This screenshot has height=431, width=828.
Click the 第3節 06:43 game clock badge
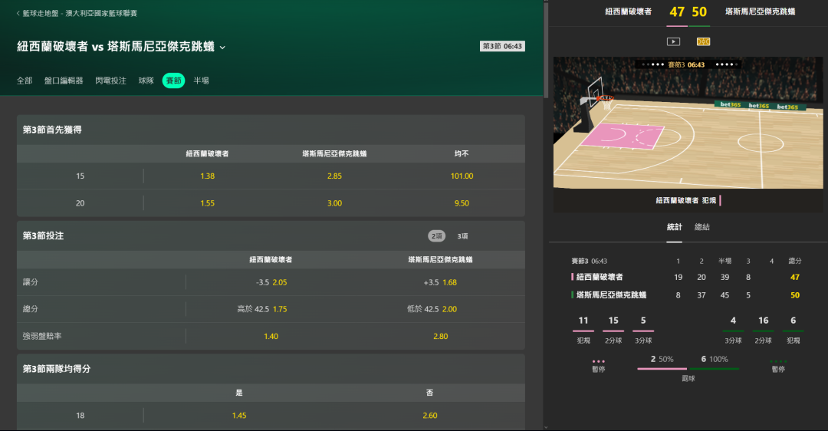(502, 47)
